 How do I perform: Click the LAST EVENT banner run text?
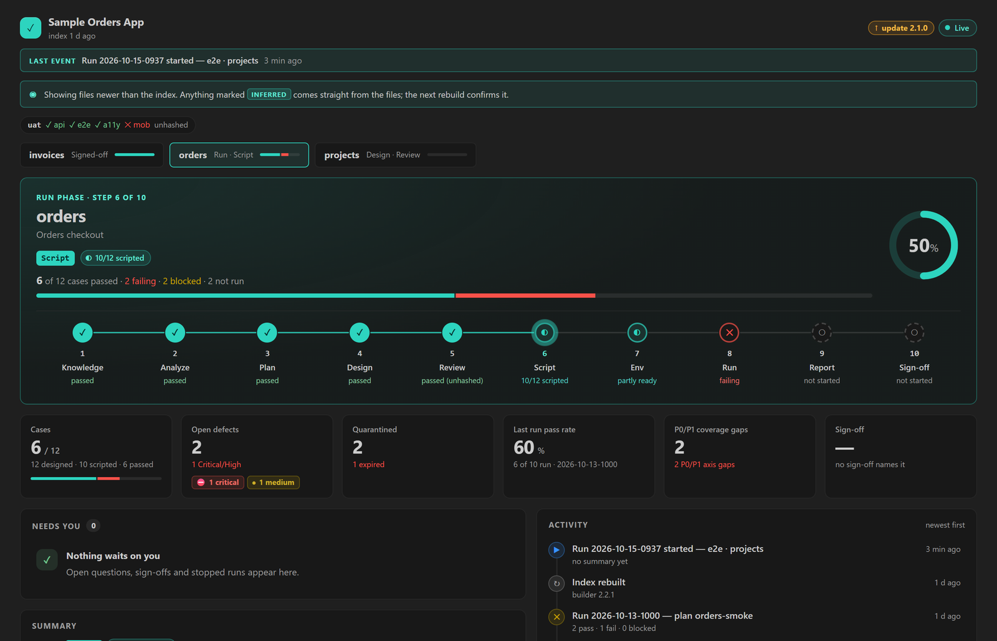click(x=170, y=61)
